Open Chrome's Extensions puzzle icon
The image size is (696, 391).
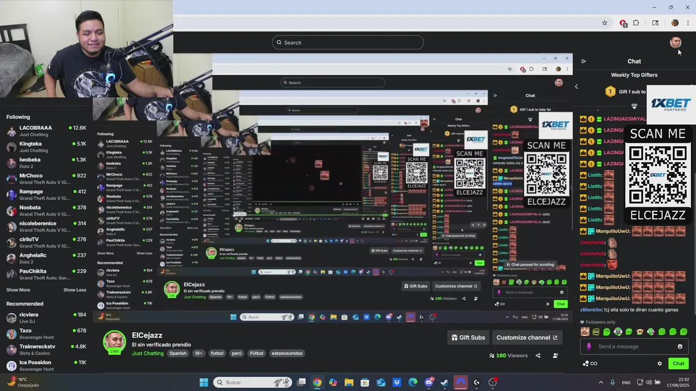636,23
